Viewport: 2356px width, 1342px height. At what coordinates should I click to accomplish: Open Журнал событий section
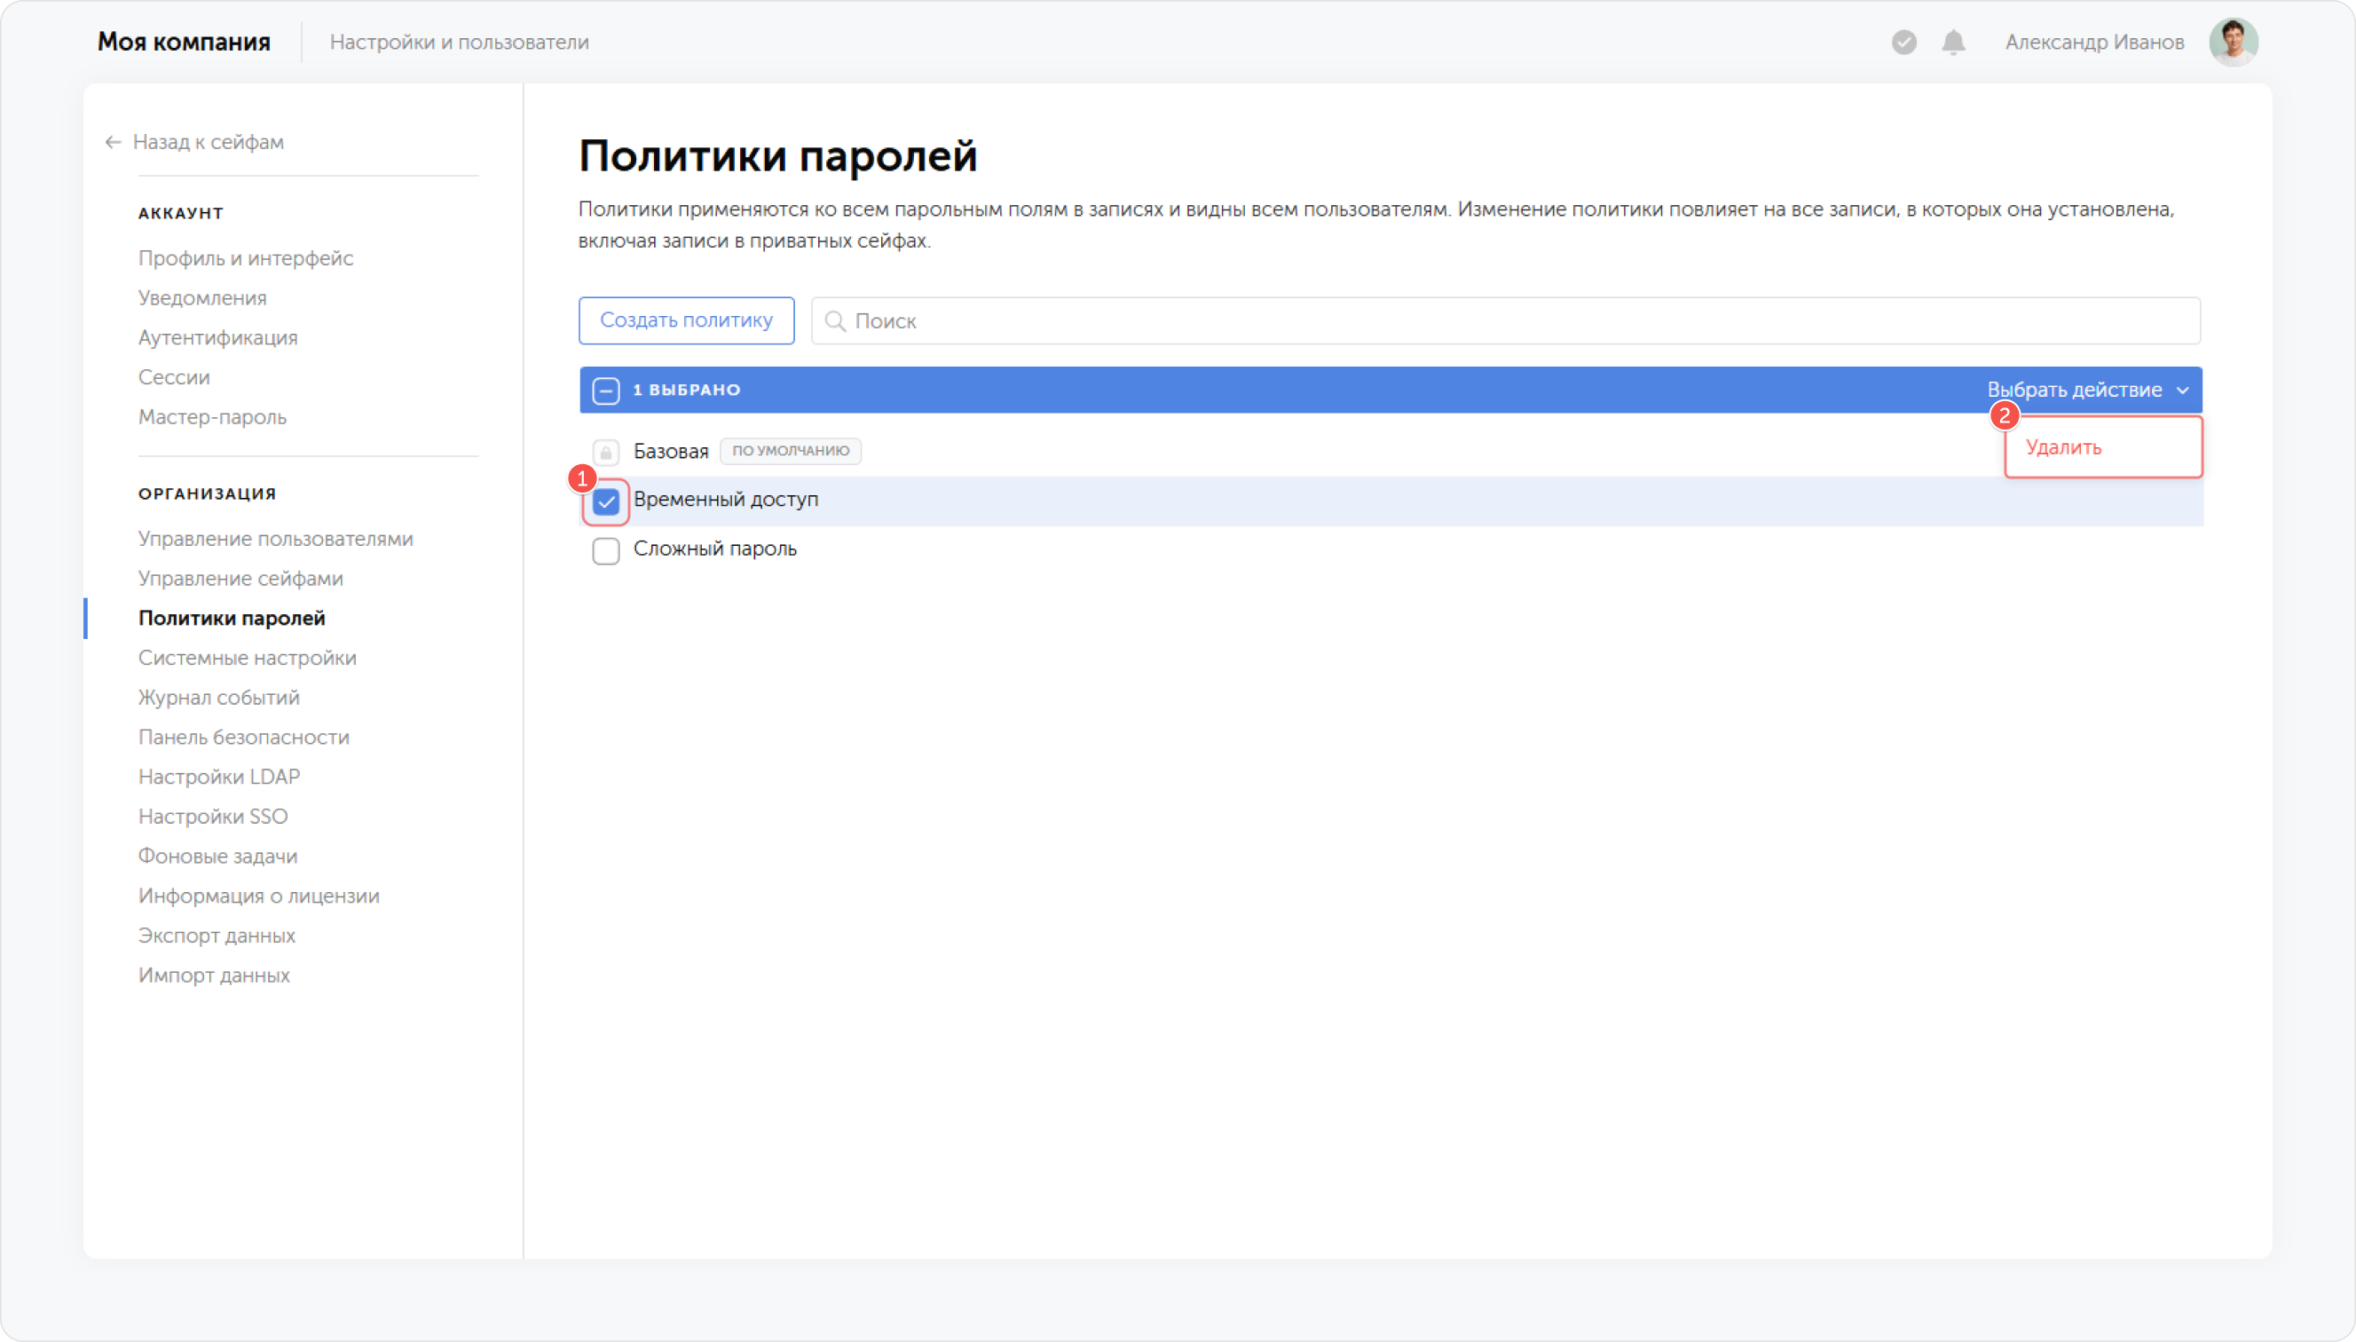(219, 697)
